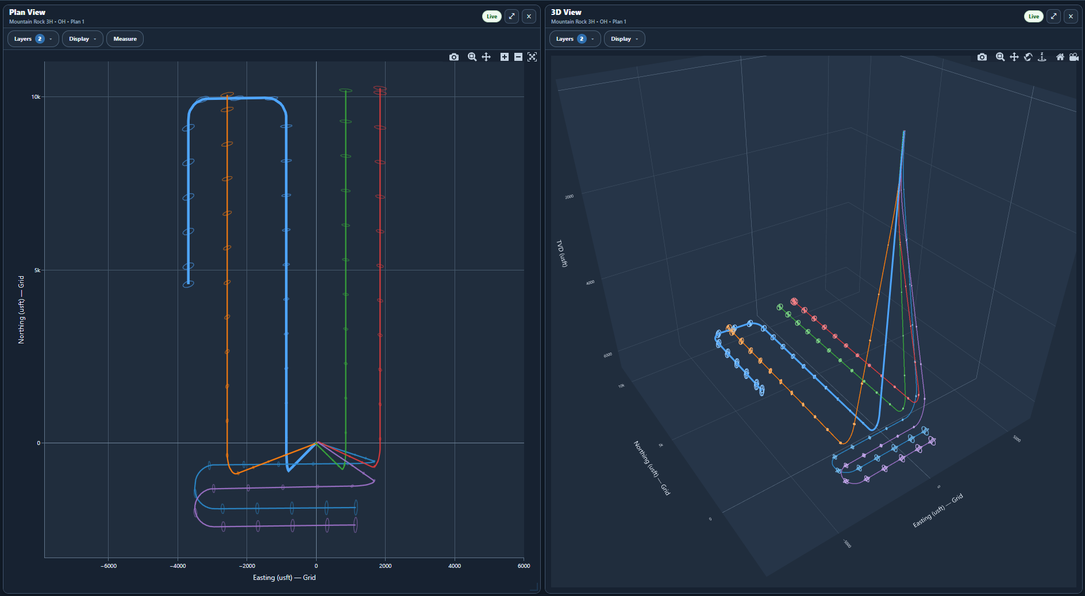Open the Display dropdown in Plan View

[83, 39]
